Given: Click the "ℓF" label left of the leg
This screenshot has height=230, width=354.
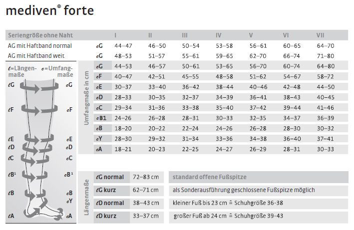Looking at the screenshot, I should [x=11, y=110].
